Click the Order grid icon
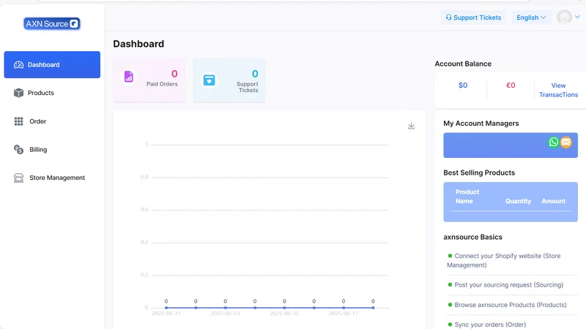 19,121
